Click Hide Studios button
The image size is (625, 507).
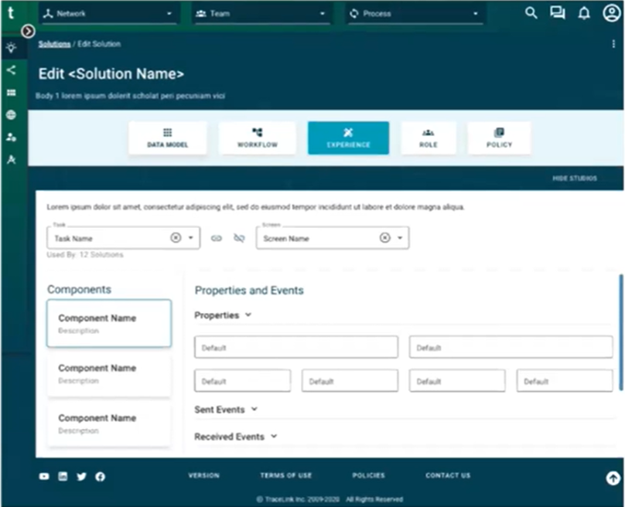pyautogui.click(x=575, y=178)
